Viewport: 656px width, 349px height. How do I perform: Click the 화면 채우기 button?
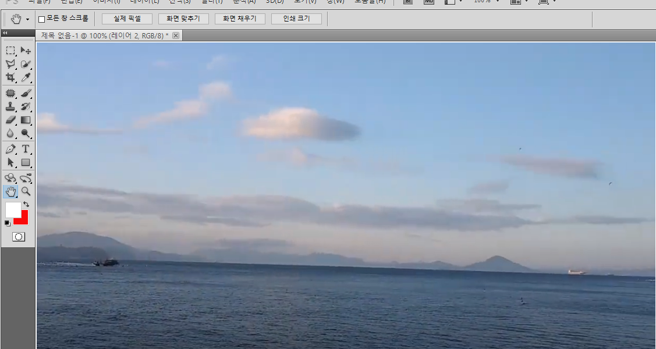pos(240,19)
